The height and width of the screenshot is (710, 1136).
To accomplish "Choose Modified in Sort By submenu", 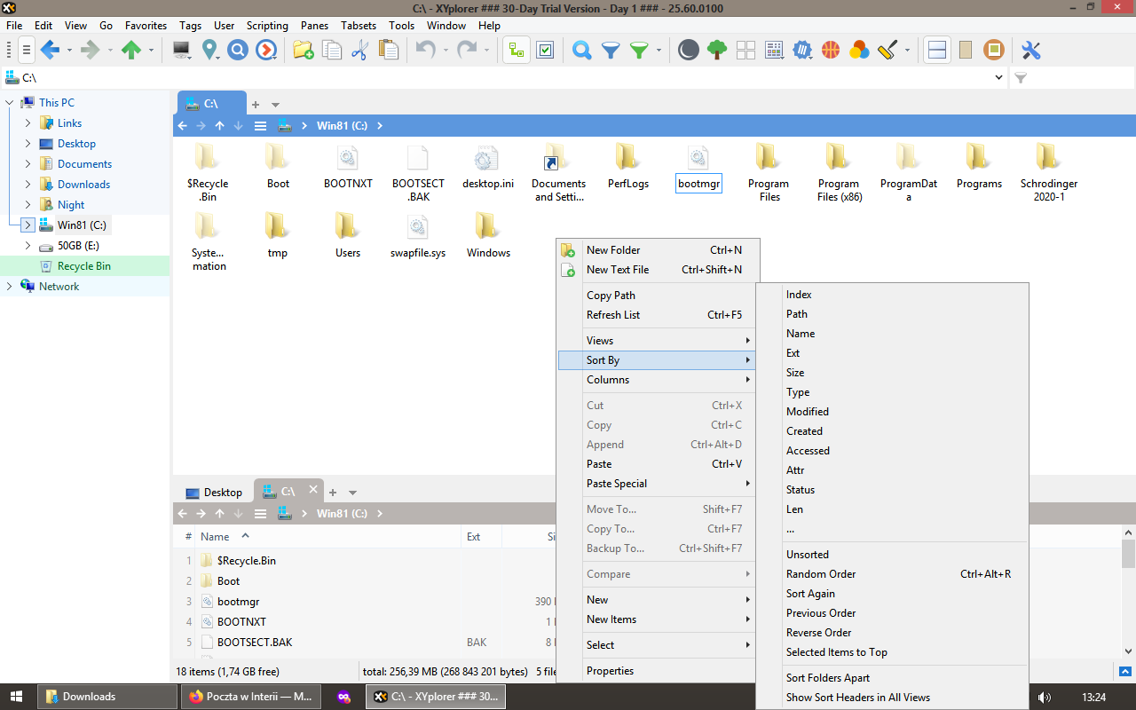I will 807,412.
